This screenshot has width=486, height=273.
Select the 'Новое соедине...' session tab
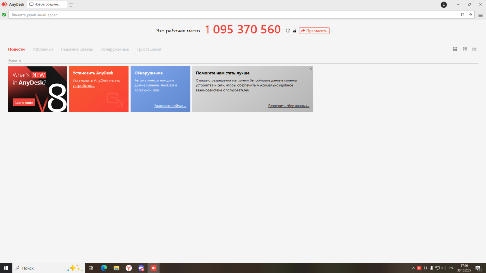pyautogui.click(x=47, y=5)
